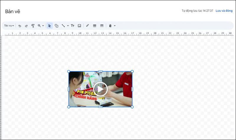Screen dimensions: 236x140
Task: Insert a Text box with Tt icon
Action: point(73,26)
